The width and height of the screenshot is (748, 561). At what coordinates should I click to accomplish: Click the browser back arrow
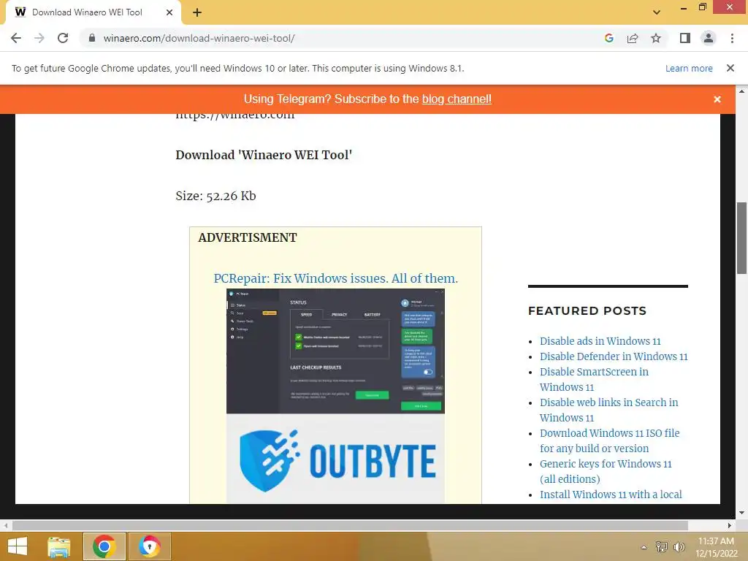click(16, 38)
